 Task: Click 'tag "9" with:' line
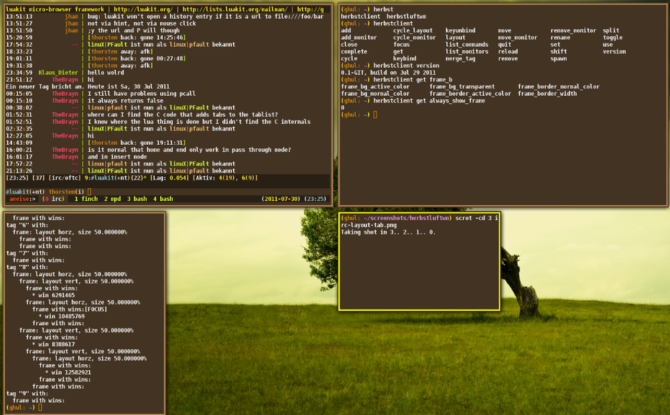click(x=27, y=394)
